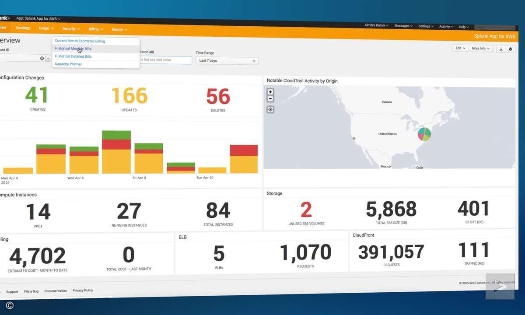Zoom out on the CloudTrail map
Screen dimensions: 525x315
pyautogui.click(x=270, y=99)
